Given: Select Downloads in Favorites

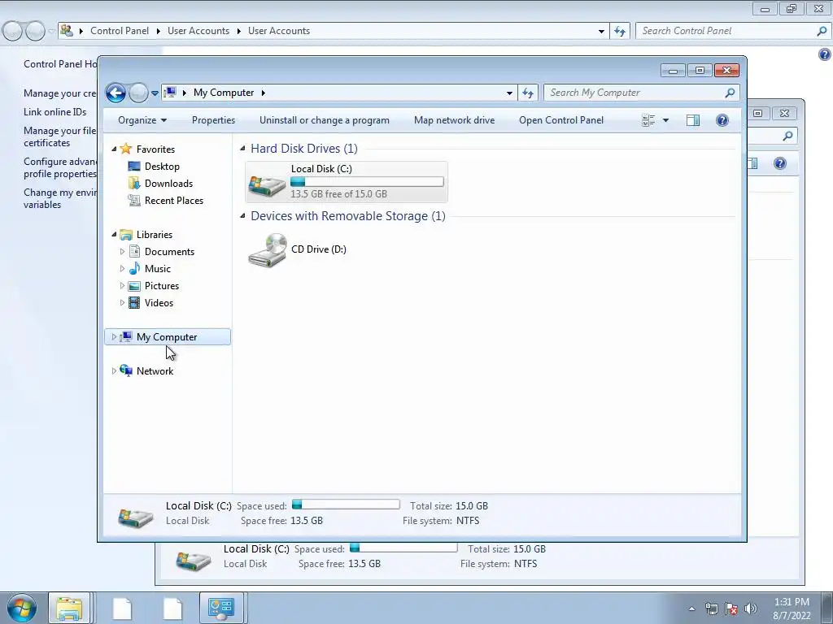Looking at the screenshot, I should [168, 183].
